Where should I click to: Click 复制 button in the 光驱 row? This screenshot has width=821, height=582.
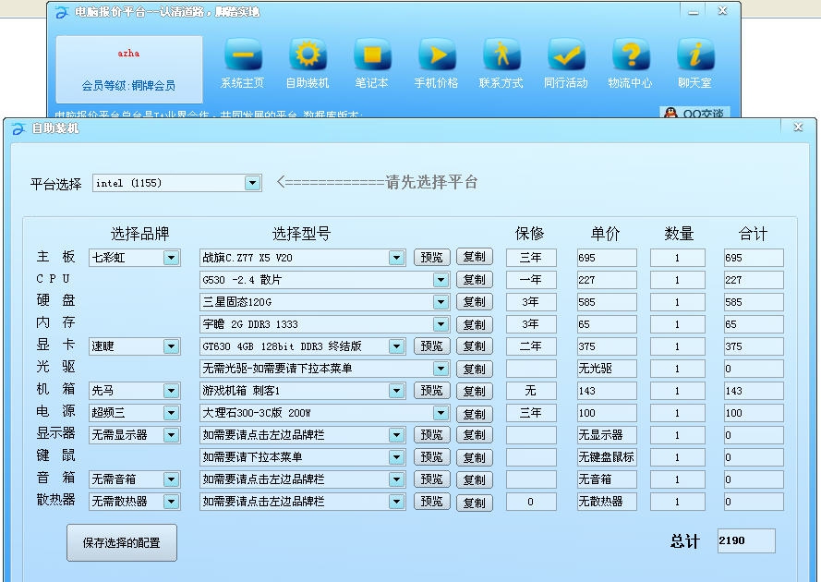(475, 369)
